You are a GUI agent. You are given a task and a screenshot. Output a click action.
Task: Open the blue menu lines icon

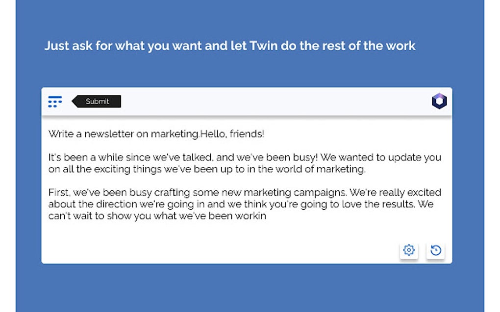pyautogui.click(x=55, y=102)
